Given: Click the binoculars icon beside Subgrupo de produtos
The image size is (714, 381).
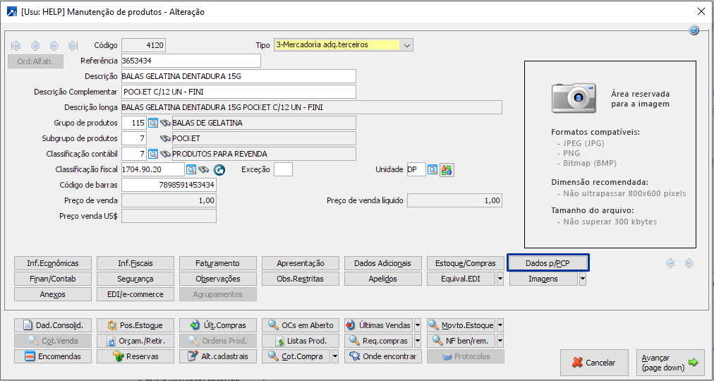Looking at the screenshot, I should [166, 138].
